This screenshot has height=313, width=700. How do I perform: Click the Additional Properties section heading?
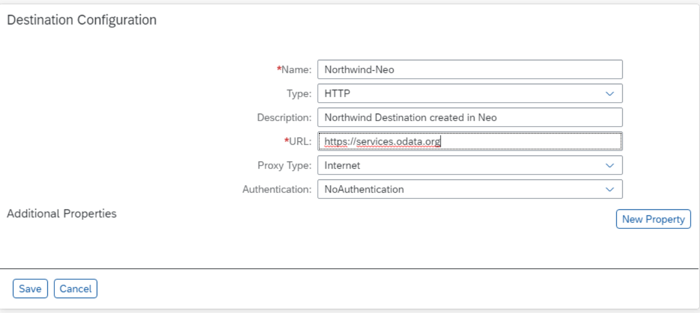[62, 213]
